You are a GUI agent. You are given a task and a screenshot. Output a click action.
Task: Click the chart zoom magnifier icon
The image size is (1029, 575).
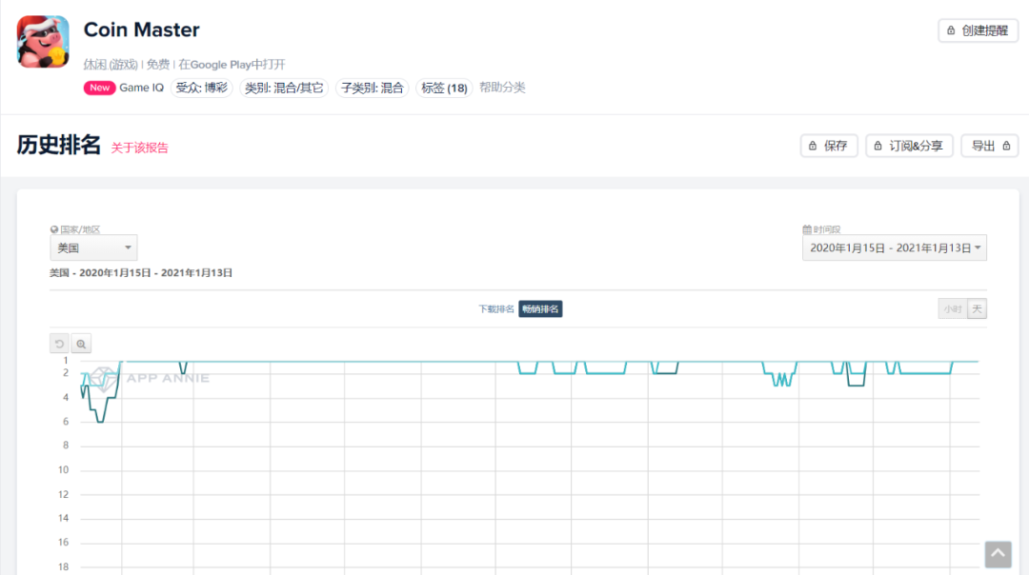click(x=81, y=344)
